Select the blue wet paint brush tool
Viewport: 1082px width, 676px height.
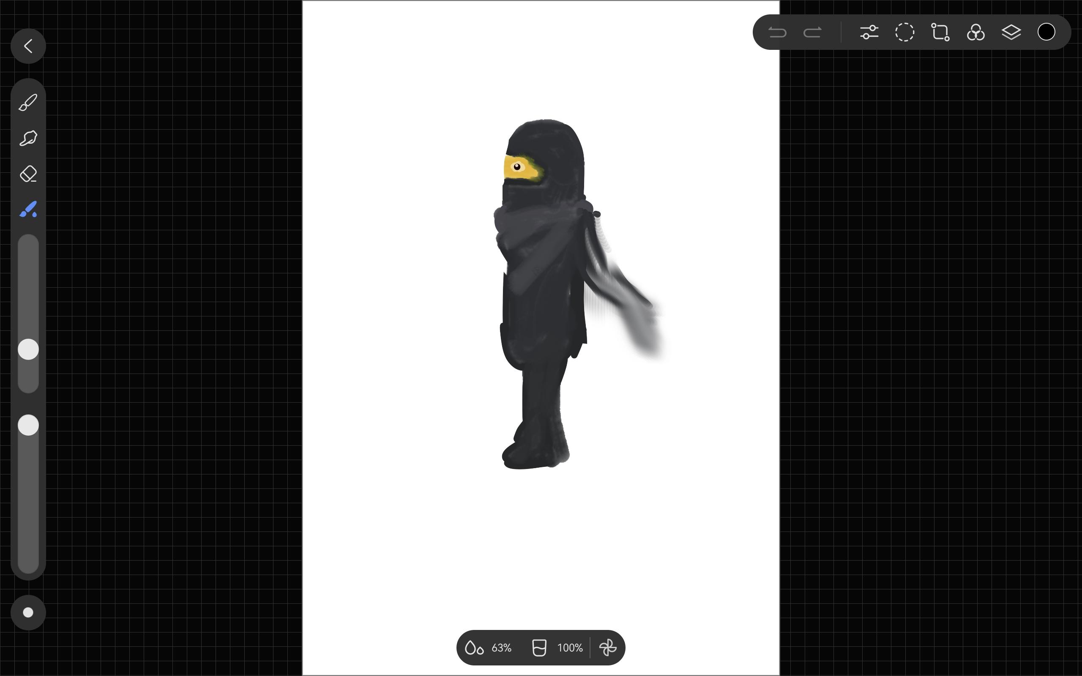(28, 209)
